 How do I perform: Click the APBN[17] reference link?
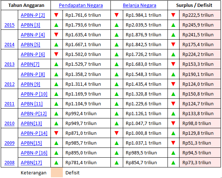pos(31,162)
